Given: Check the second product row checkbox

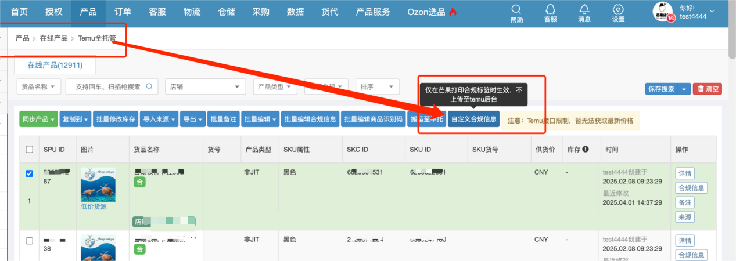Looking at the screenshot, I should (x=30, y=240).
